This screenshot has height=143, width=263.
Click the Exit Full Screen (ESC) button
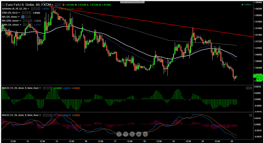[x=132, y=2]
